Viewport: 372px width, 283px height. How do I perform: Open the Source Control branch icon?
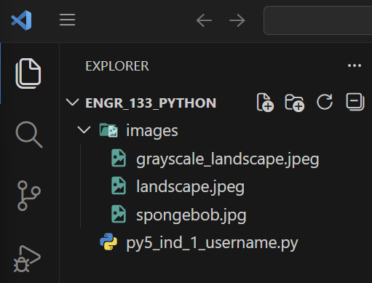pos(29,196)
